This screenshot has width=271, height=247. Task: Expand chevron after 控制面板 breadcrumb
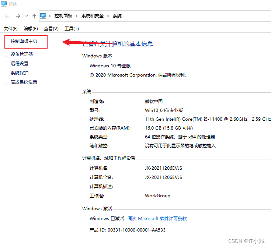tap(77, 16)
